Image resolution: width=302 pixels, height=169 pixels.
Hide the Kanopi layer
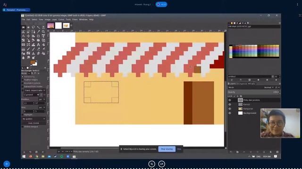(x=230, y=104)
